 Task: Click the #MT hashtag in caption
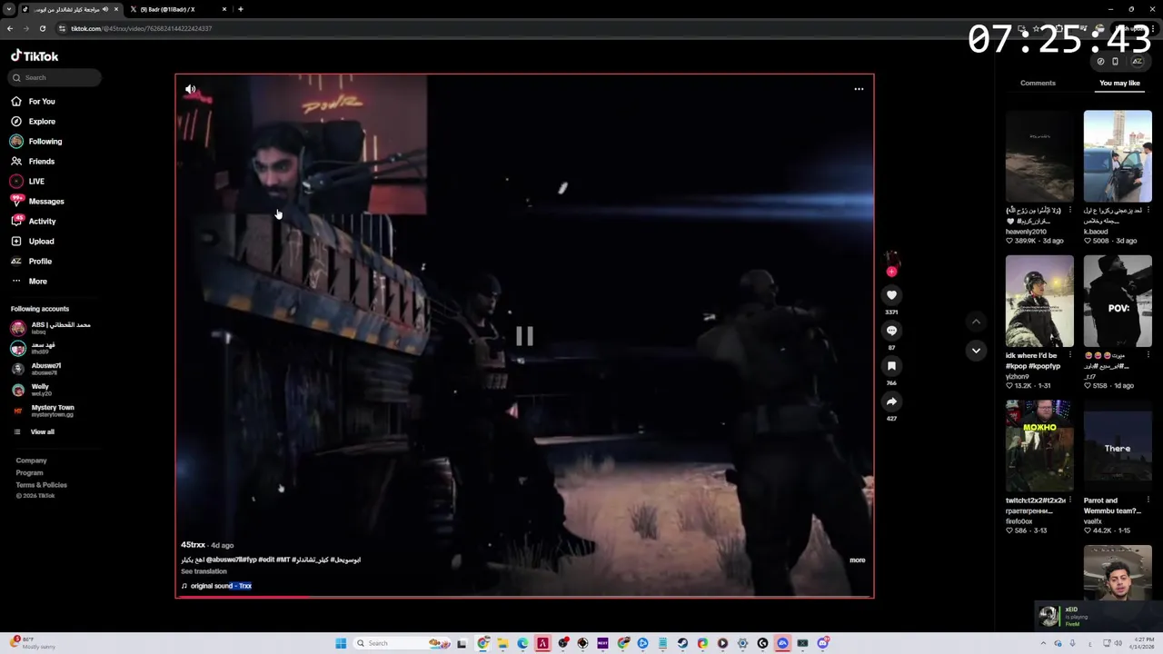283,560
